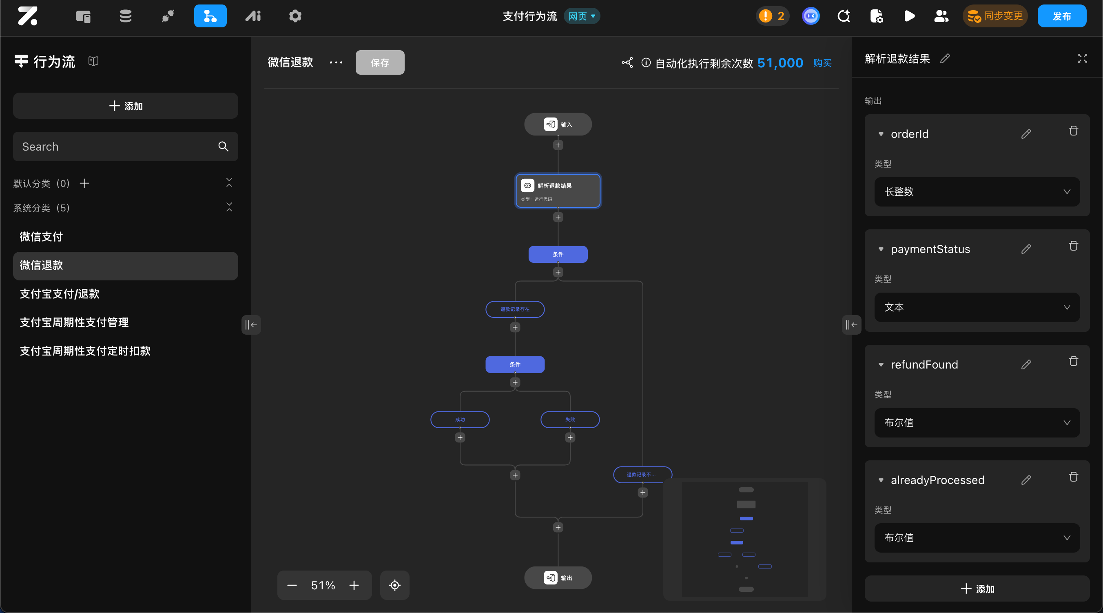Select 支付宝支付/退款 in the flow list
This screenshot has height=613, width=1103.
pyautogui.click(x=60, y=294)
